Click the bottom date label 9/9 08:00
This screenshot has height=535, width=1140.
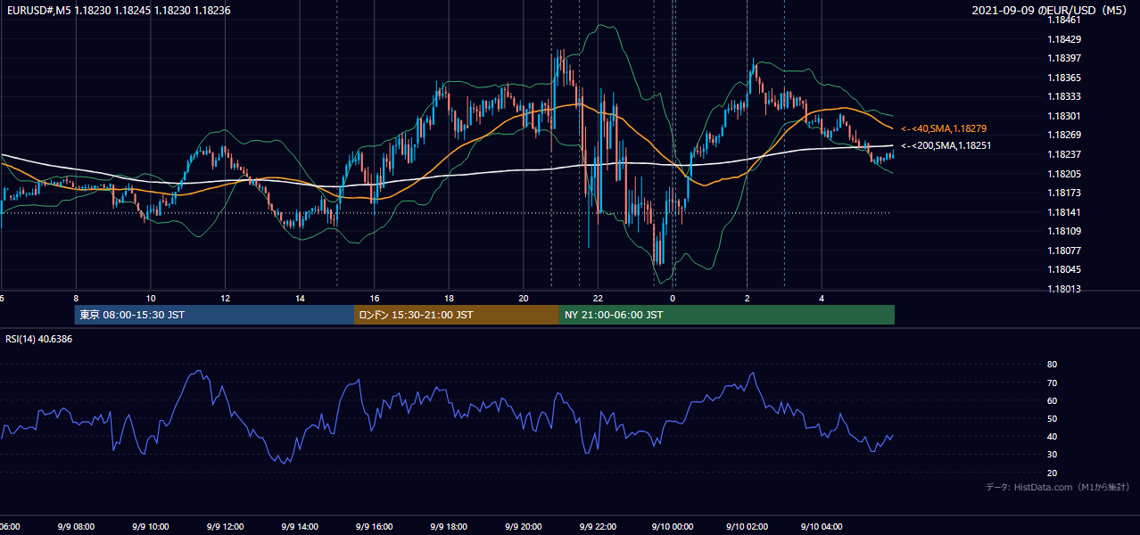[75, 527]
